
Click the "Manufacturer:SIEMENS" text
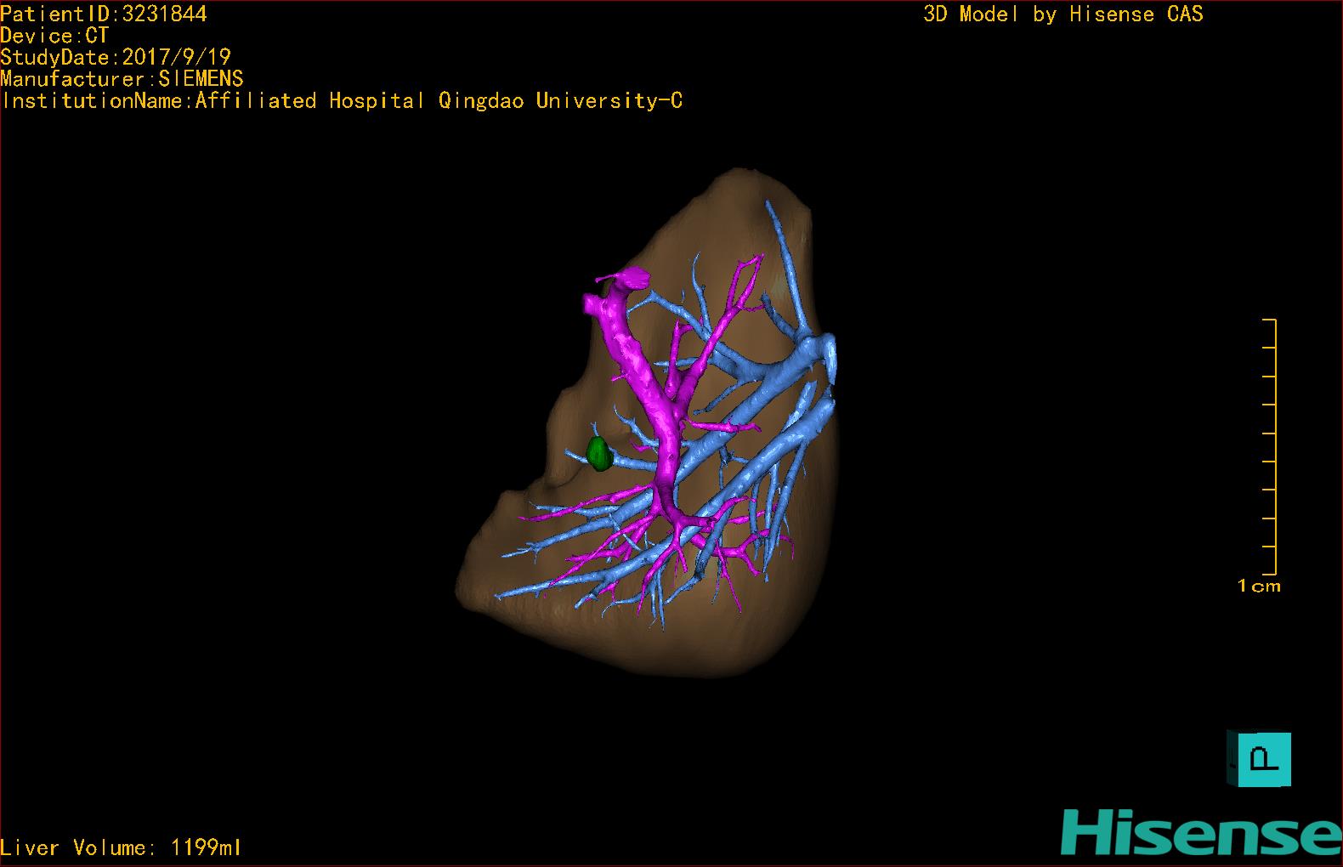coord(122,79)
